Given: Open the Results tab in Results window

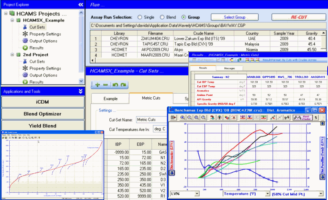Looking at the screenshot, I should click(x=203, y=68).
